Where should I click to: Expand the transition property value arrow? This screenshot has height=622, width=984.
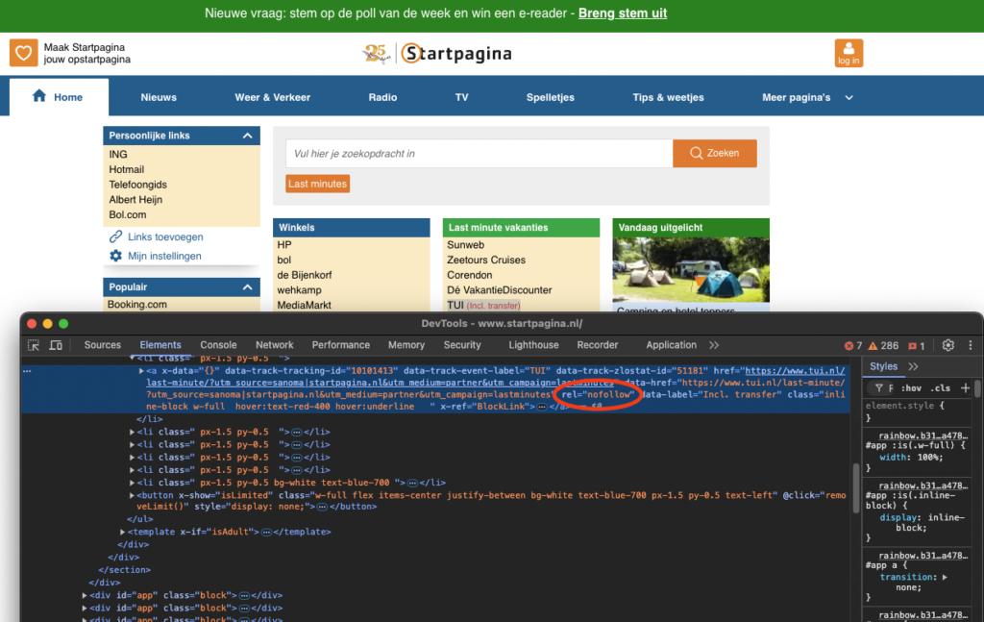pos(945,577)
